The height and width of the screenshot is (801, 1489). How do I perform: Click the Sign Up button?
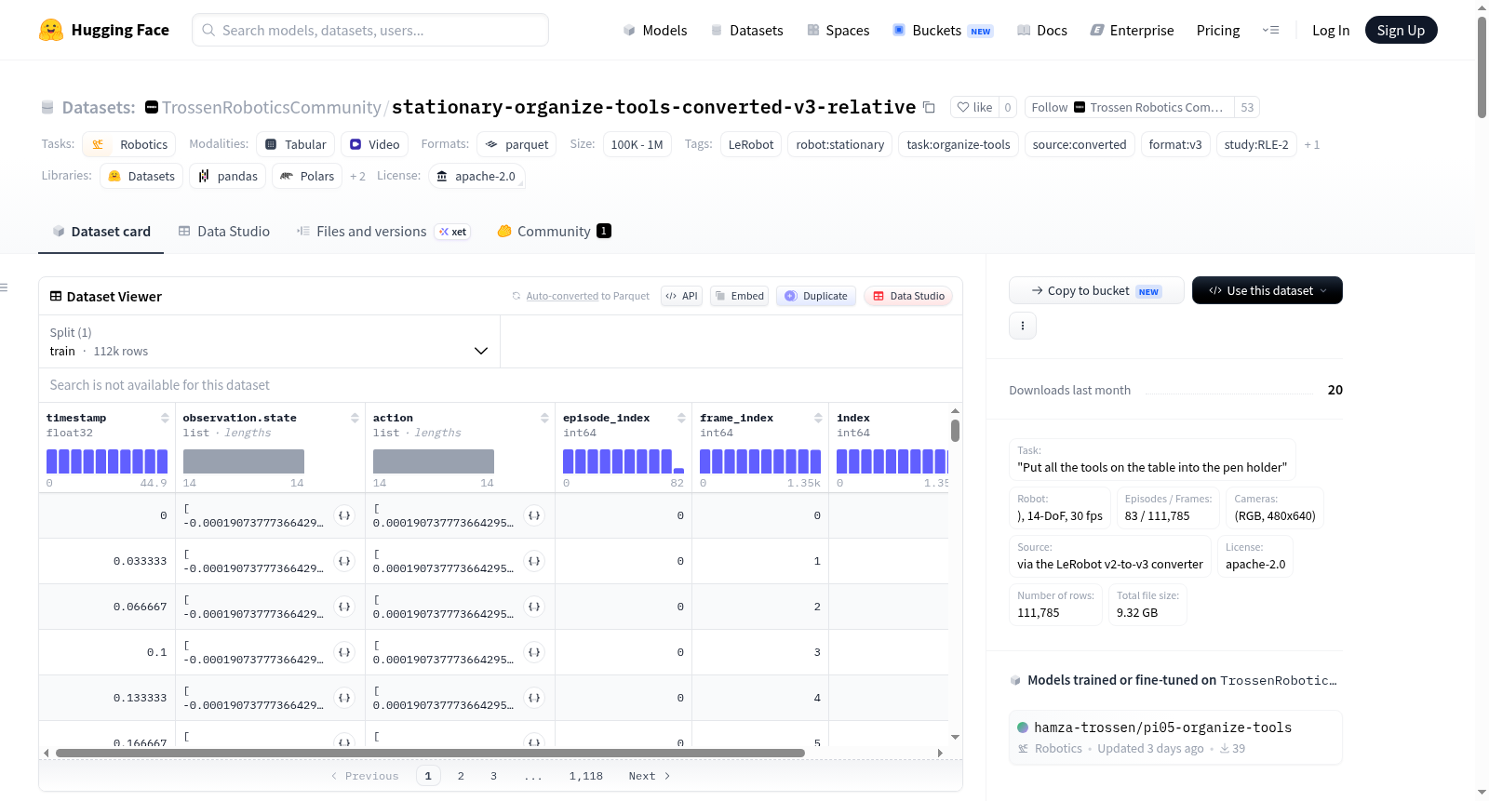1401,30
